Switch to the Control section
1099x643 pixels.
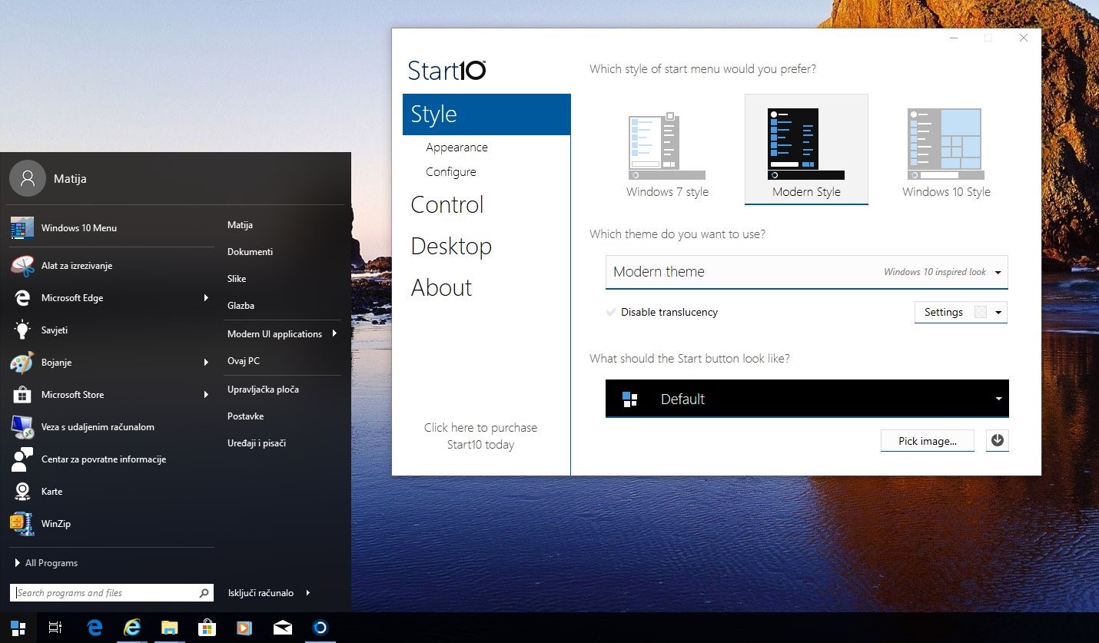click(x=447, y=204)
